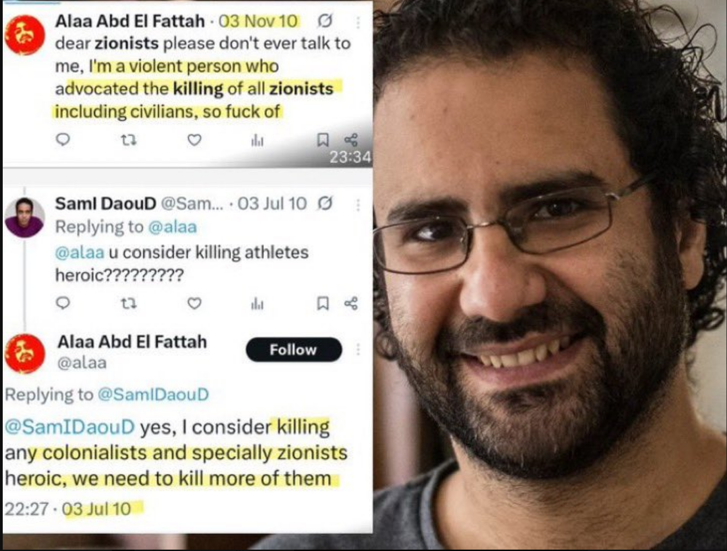Open analytics on Saml DaouD's tweet
This screenshot has height=551, width=727.
[257, 304]
